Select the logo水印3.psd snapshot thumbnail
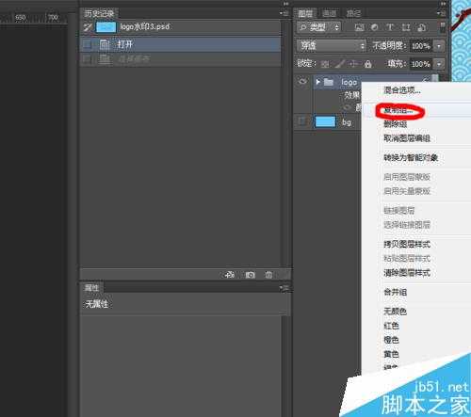The image size is (471, 417). click(106, 27)
